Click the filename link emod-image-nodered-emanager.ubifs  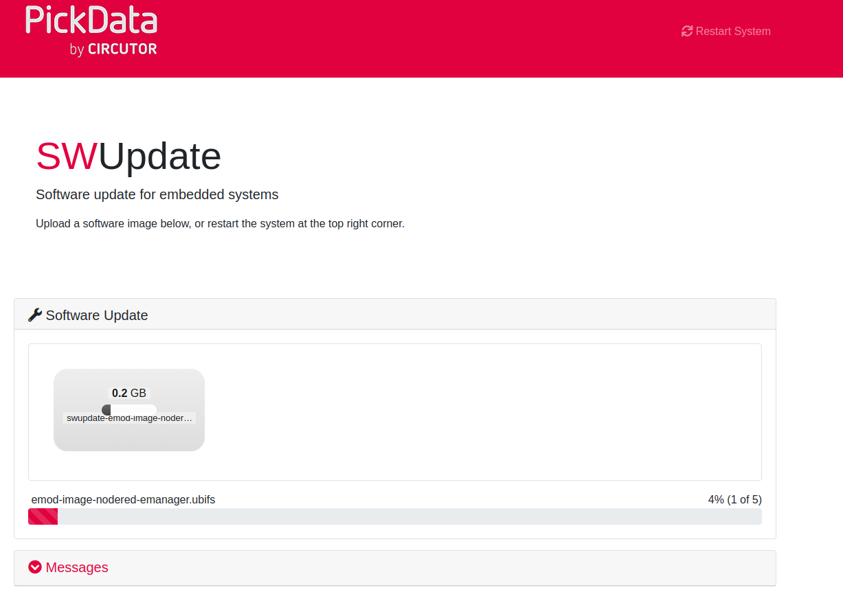click(123, 499)
